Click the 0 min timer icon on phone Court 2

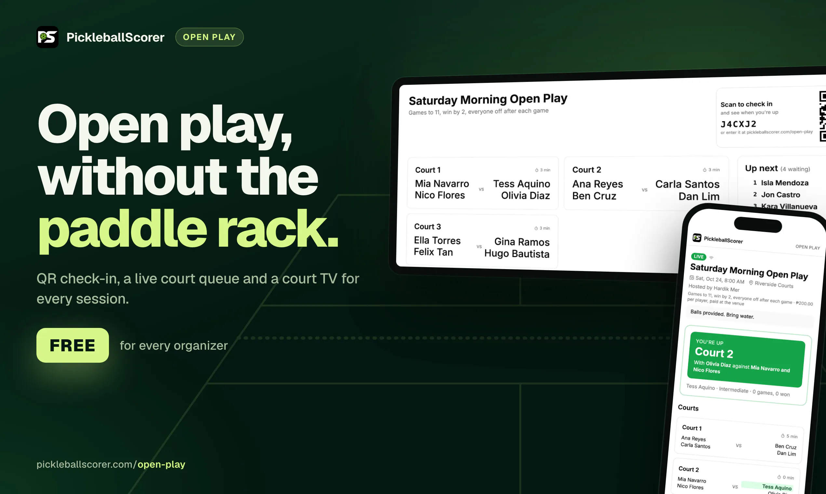(x=779, y=477)
